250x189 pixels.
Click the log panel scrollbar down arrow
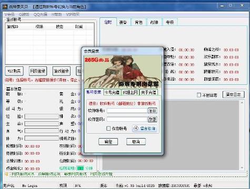click(x=242, y=167)
